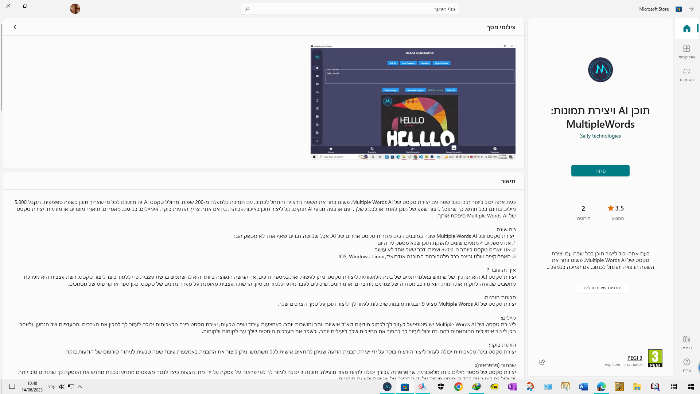This screenshot has height=394, width=700.
Task: Open the PDF app in taskbar
Action: click(494, 387)
